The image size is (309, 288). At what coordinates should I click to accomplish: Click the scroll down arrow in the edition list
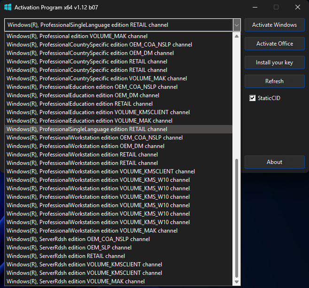tap(237, 282)
